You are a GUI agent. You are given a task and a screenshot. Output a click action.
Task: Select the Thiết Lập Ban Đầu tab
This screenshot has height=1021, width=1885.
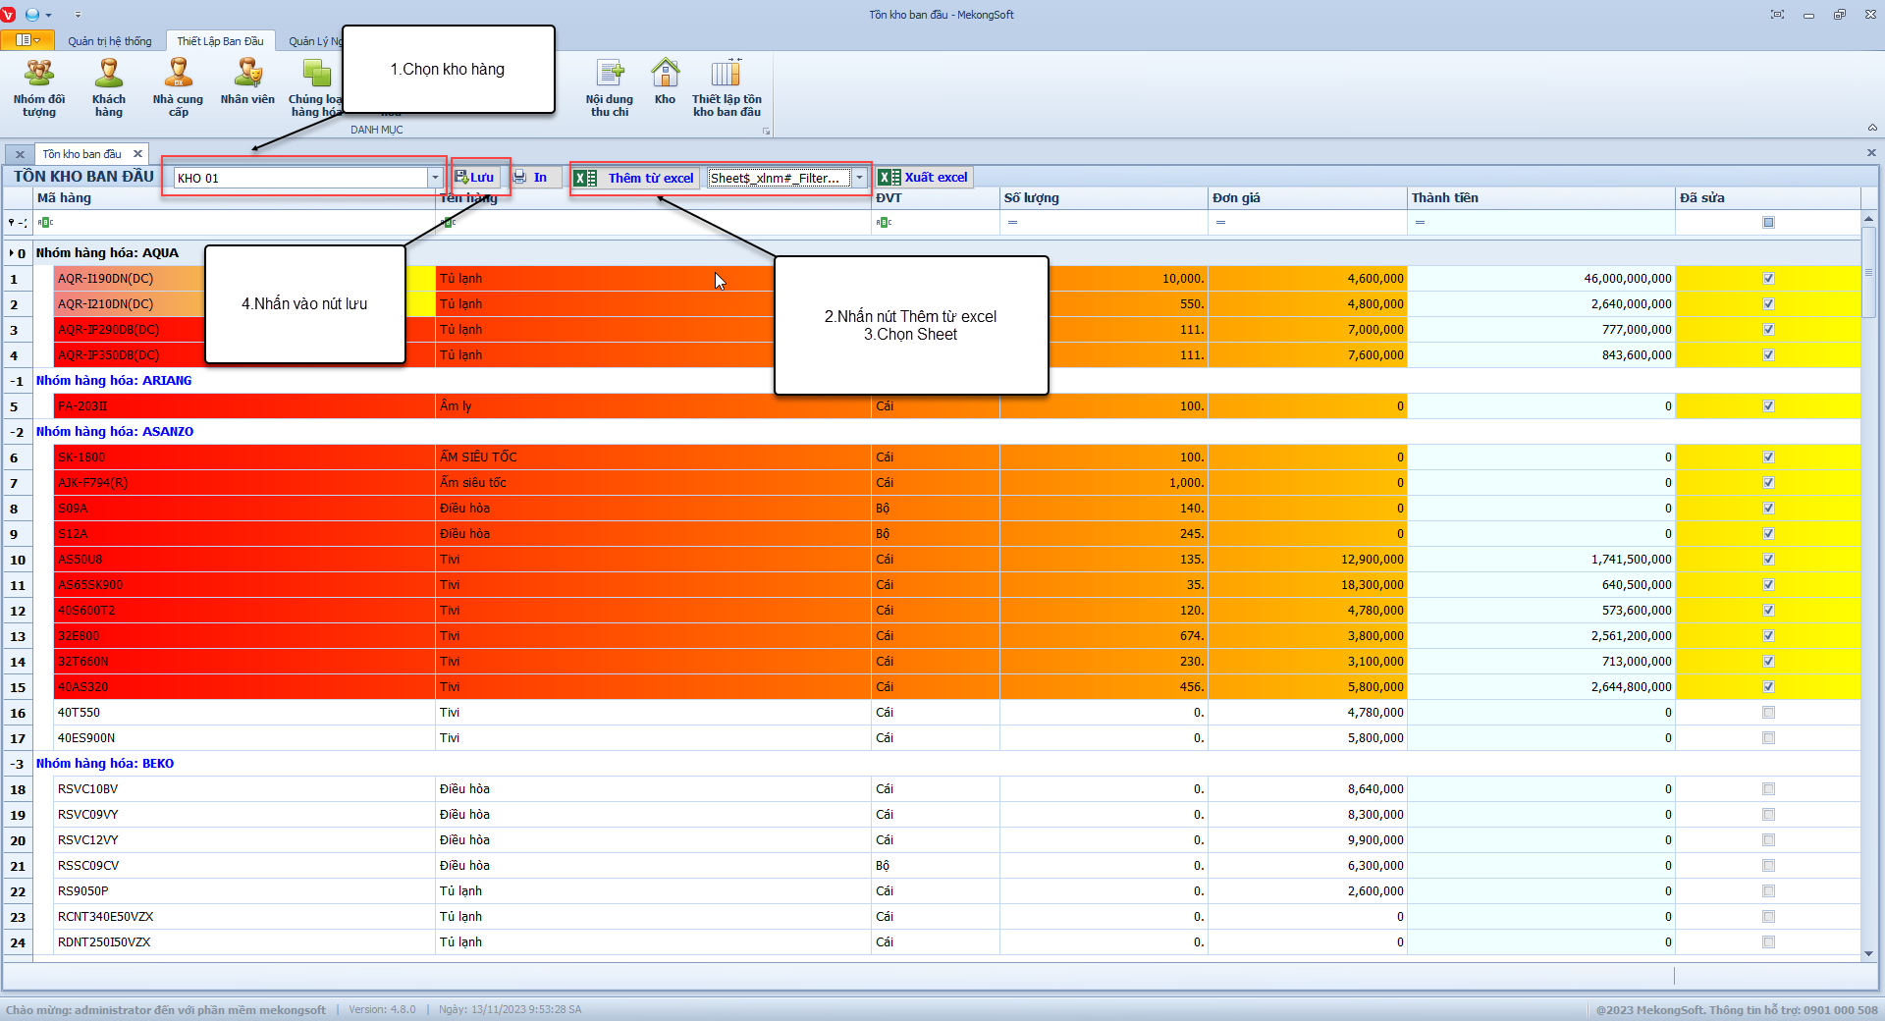click(220, 41)
